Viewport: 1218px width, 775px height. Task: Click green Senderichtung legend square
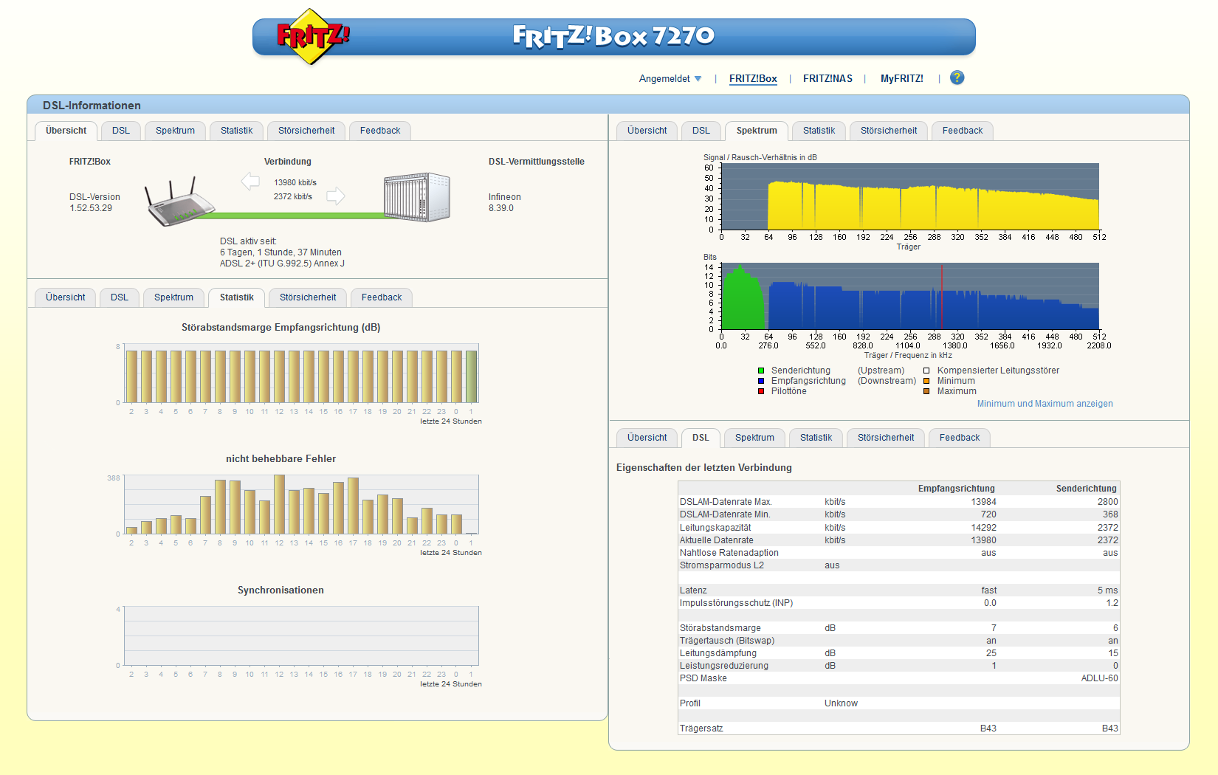pos(761,371)
